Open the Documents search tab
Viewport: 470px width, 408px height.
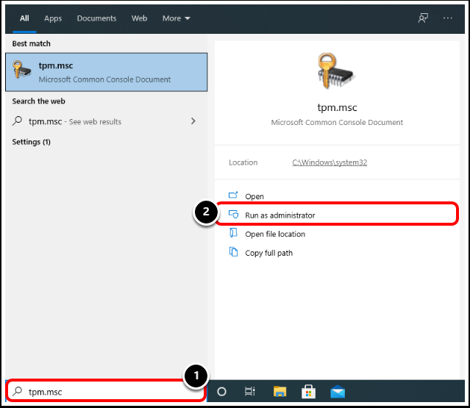coord(96,18)
